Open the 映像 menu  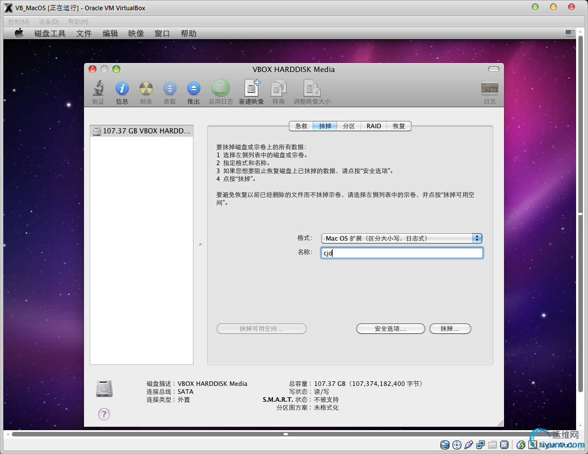[136, 33]
